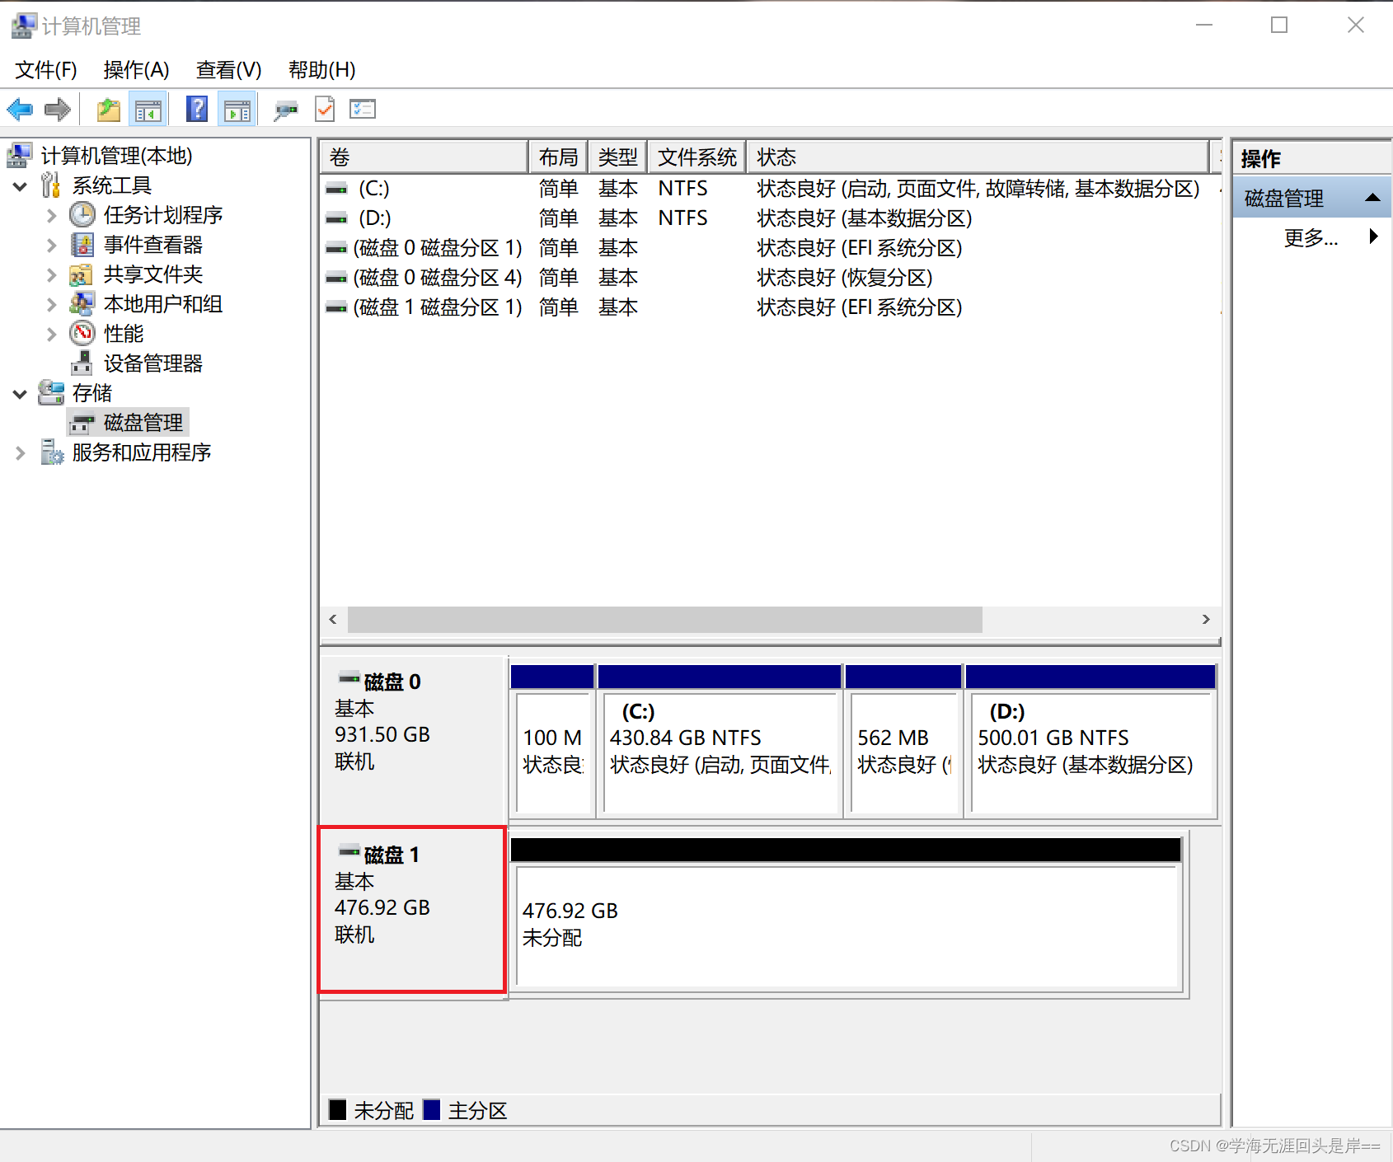Expand the 服务和应用程序 node
The width and height of the screenshot is (1393, 1162).
pos(21,453)
